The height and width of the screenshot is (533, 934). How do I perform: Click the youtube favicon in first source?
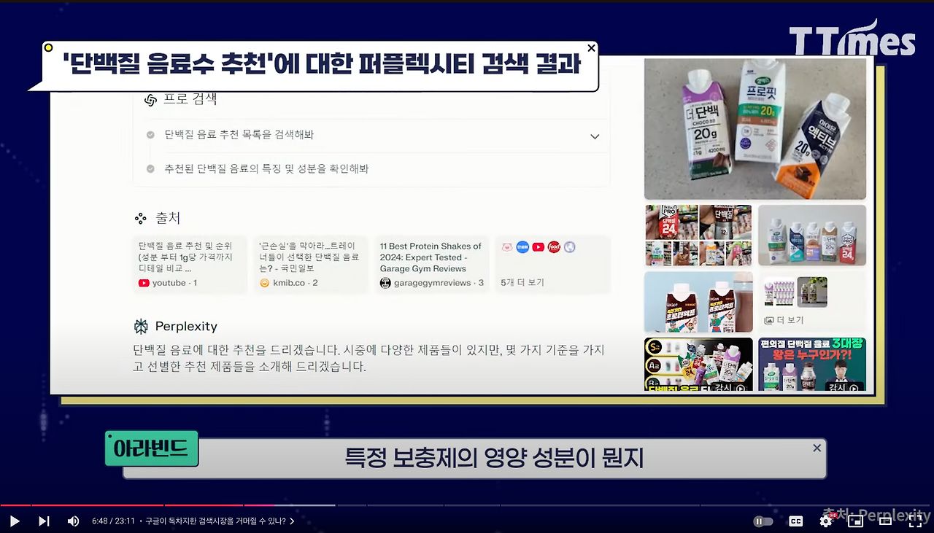pyautogui.click(x=144, y=283)
